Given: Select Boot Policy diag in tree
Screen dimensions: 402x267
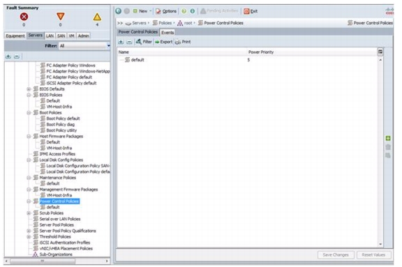Looking at the screenshot, I should (61, 124).
